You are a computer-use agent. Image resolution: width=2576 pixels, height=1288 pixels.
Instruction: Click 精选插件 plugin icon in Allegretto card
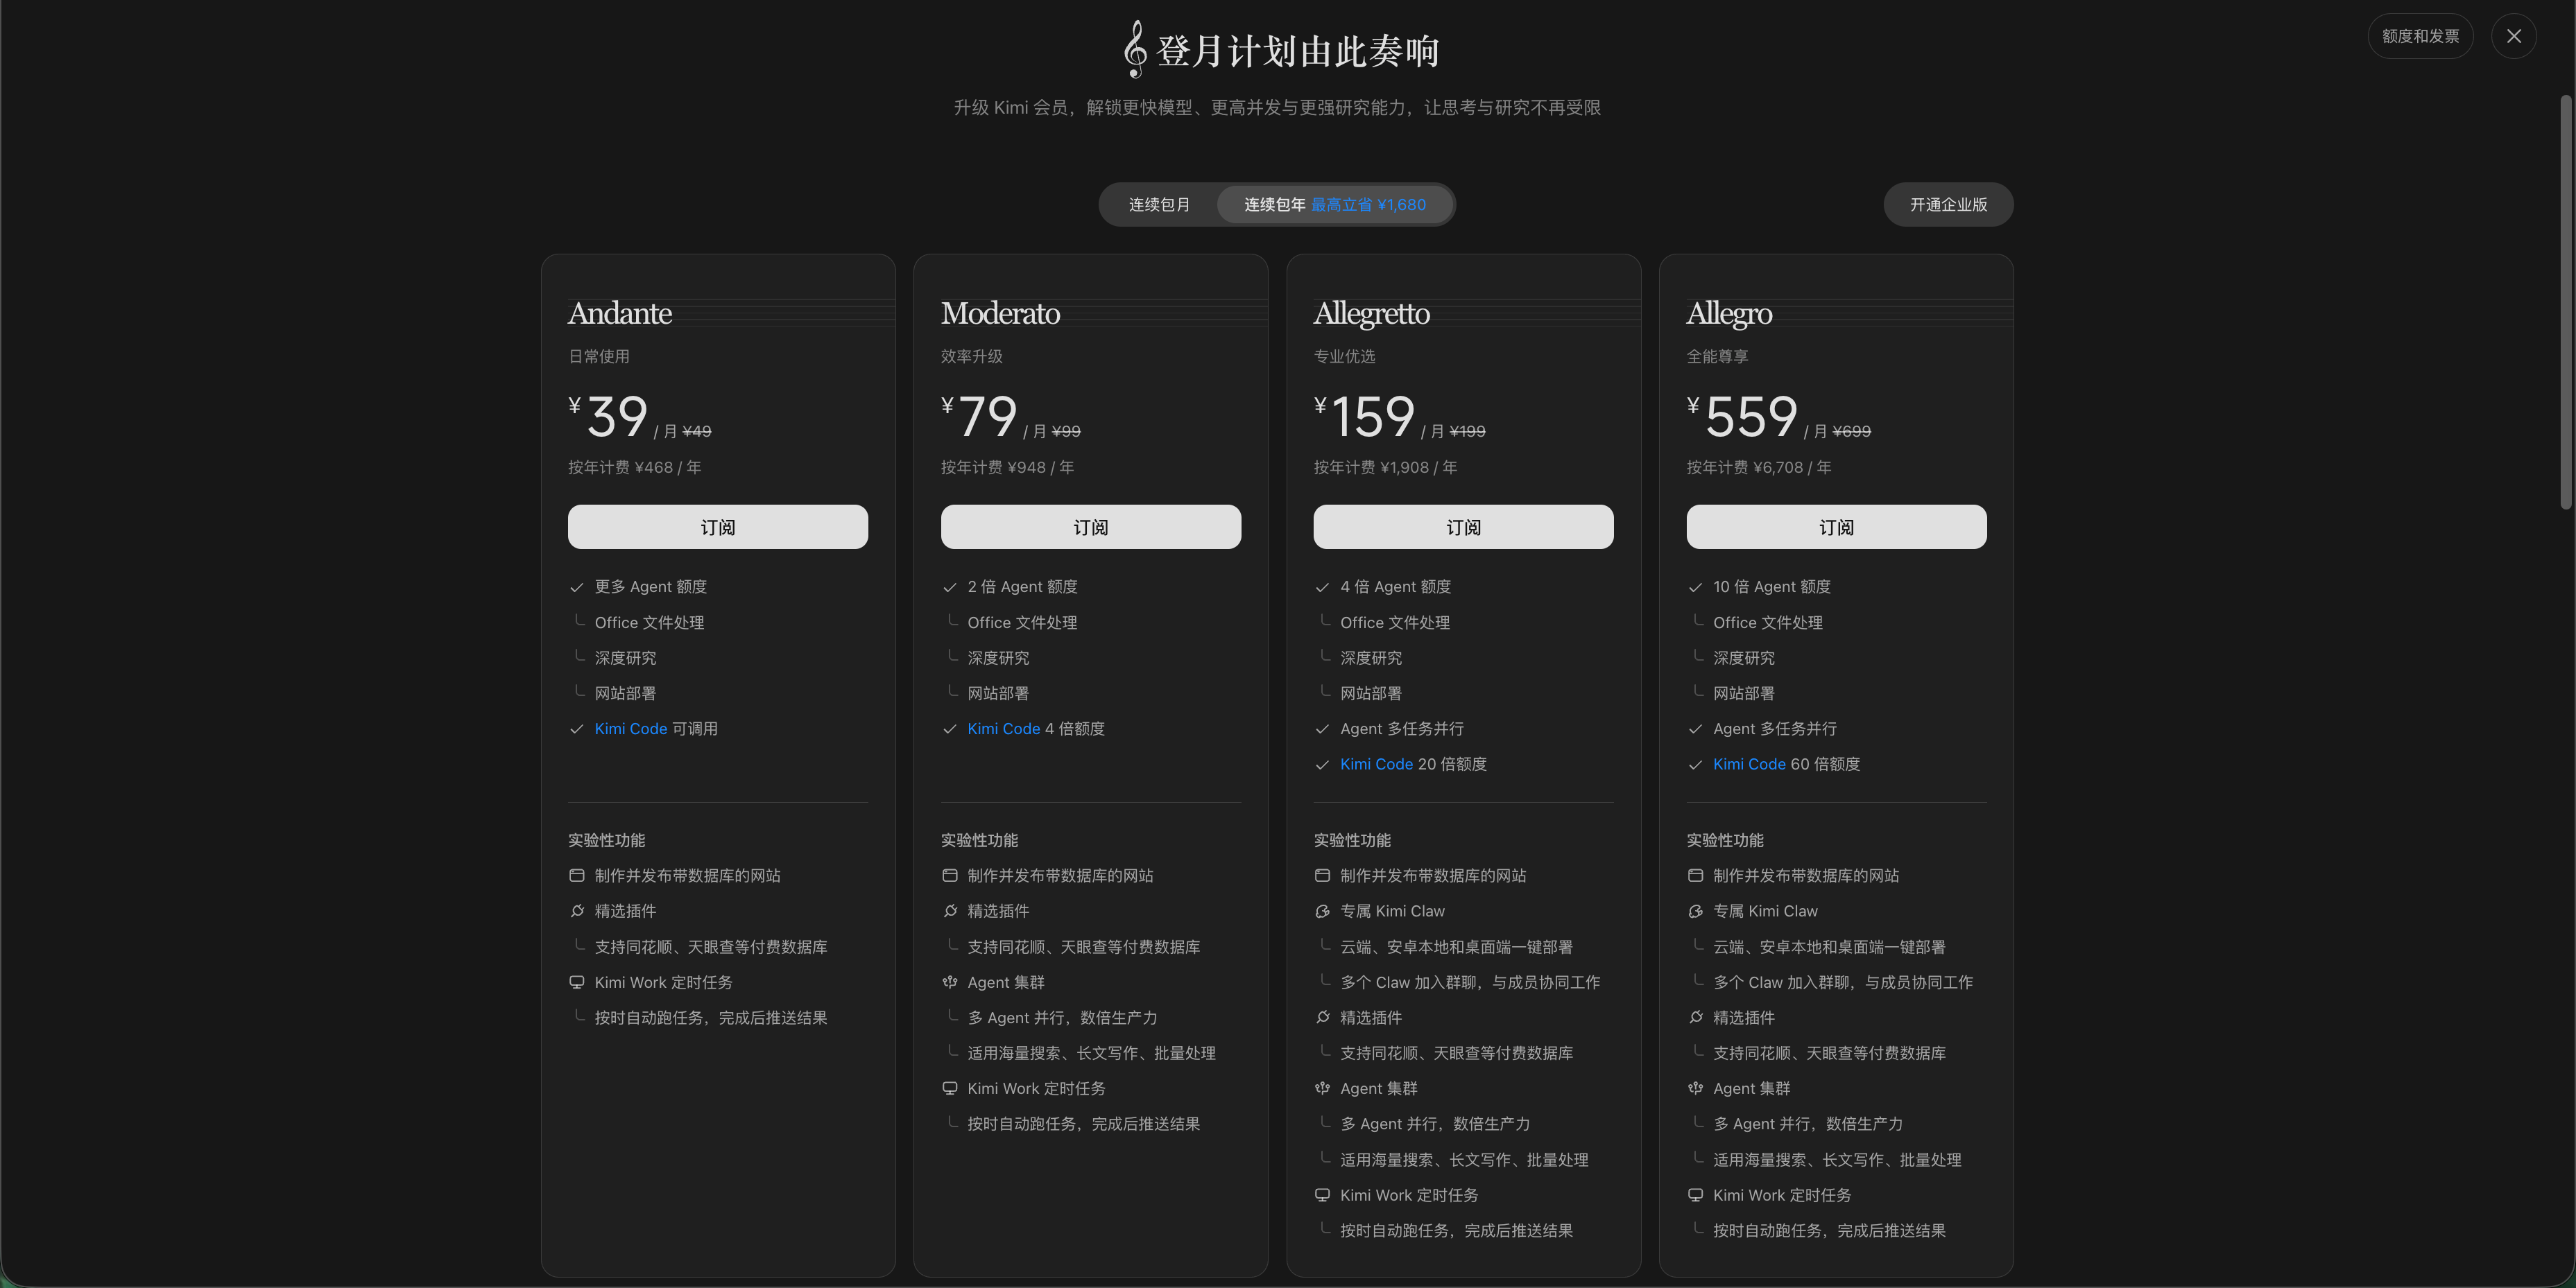[x=1322, y=1017]
